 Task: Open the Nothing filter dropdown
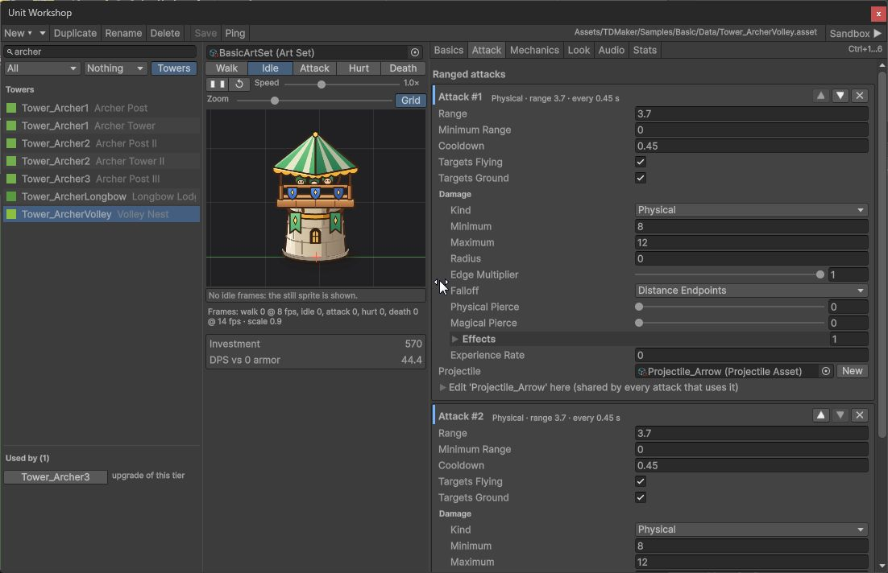point(115,68)
